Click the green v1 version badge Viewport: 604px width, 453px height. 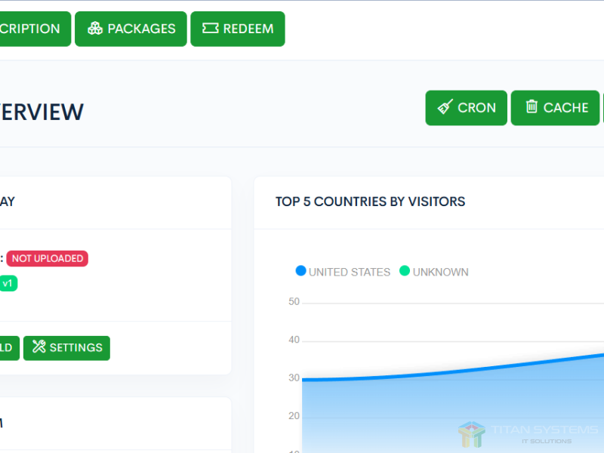pos(8,284)
